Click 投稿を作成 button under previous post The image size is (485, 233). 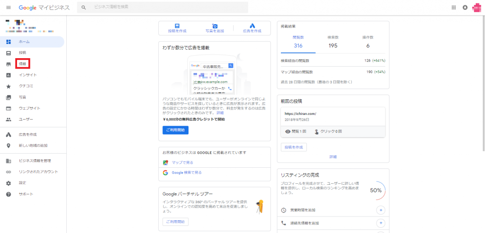[294, 147]
